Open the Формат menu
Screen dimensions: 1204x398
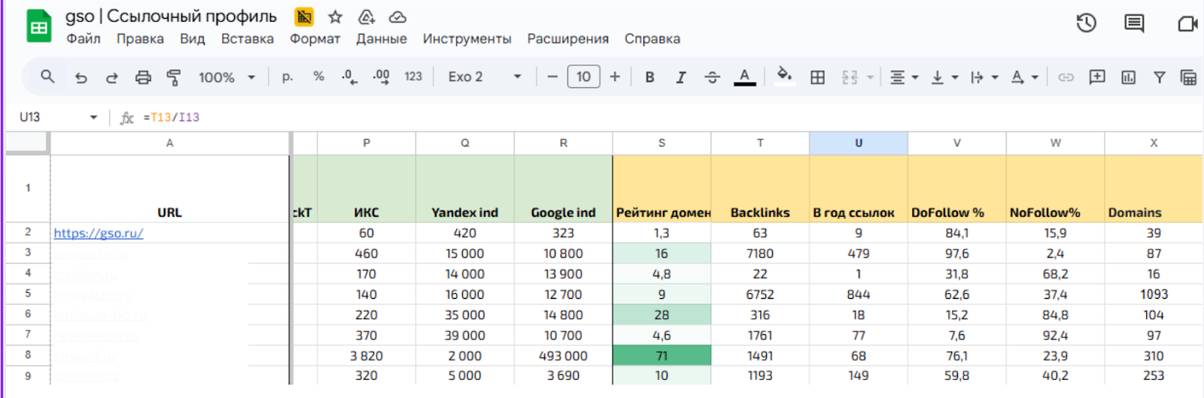[315, 38]
